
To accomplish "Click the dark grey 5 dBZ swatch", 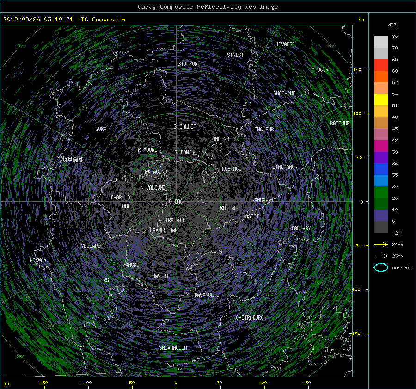I will tap(381, 227).
